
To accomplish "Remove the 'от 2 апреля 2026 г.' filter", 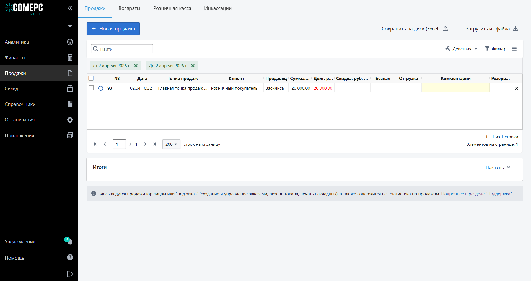I will coord(136,66).
